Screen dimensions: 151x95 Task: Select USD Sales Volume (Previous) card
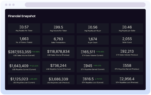tap(58, 53)
